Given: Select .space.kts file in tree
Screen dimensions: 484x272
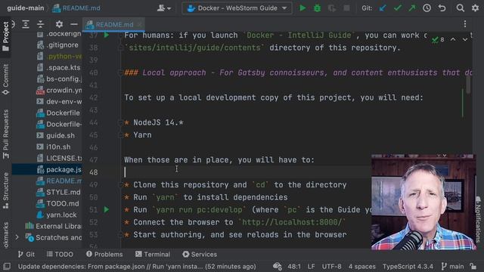Looking at the screenshot, I should 59,67.
